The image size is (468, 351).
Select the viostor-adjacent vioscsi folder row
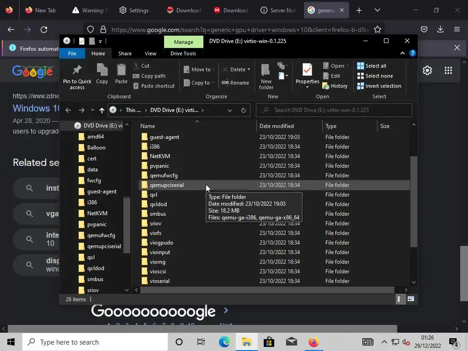coord(274,271)
